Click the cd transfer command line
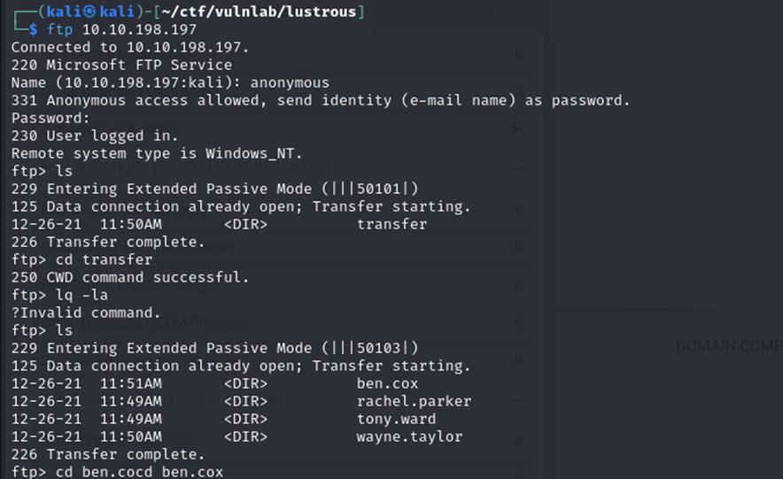 coord(81,259)
